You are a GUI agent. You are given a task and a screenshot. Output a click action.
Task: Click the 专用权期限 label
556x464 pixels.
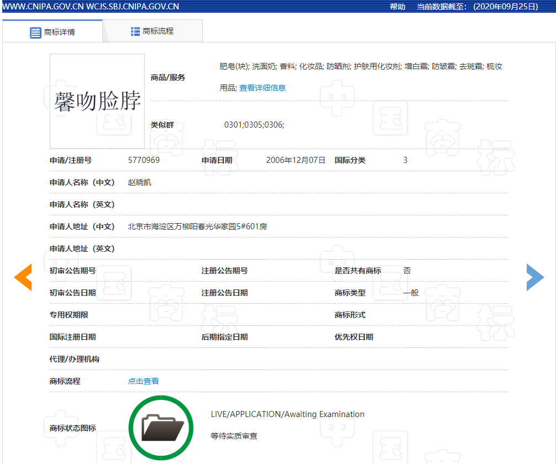(x=69, y=315)
